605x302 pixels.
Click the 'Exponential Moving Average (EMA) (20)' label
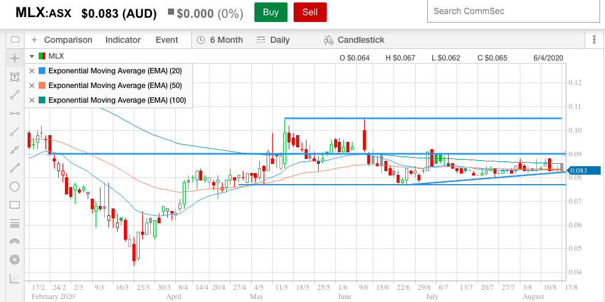(115, 71)
